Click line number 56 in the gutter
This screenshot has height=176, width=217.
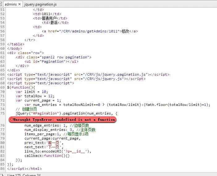pos(2,31)
